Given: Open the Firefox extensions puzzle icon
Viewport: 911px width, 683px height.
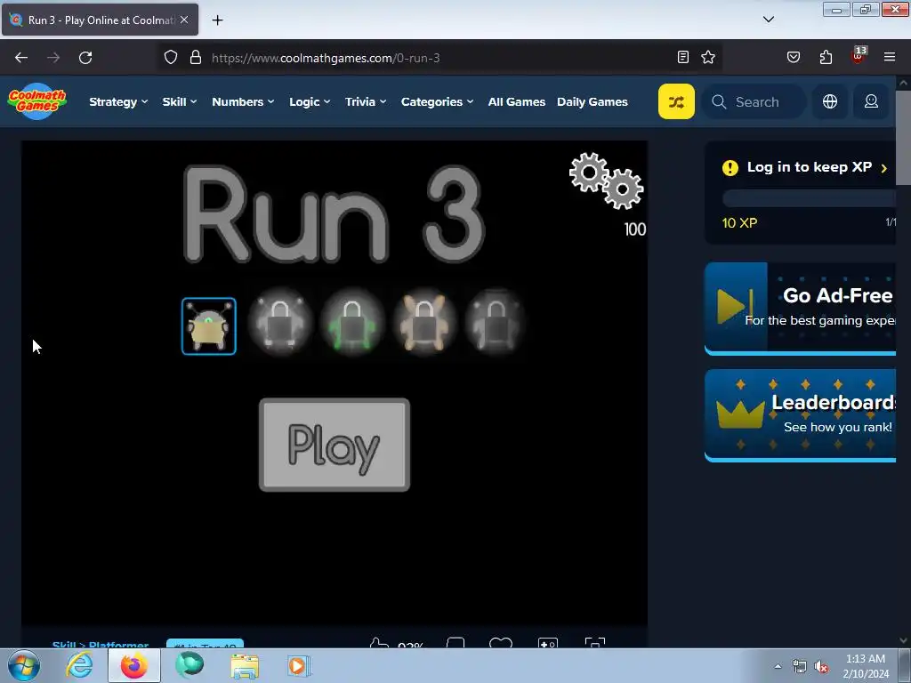Looking at the screenshot, I should [x=826, y=57].
